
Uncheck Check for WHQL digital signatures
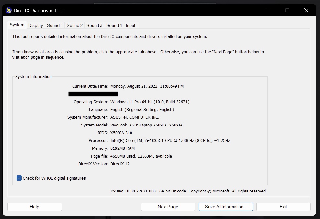[19, 178]
